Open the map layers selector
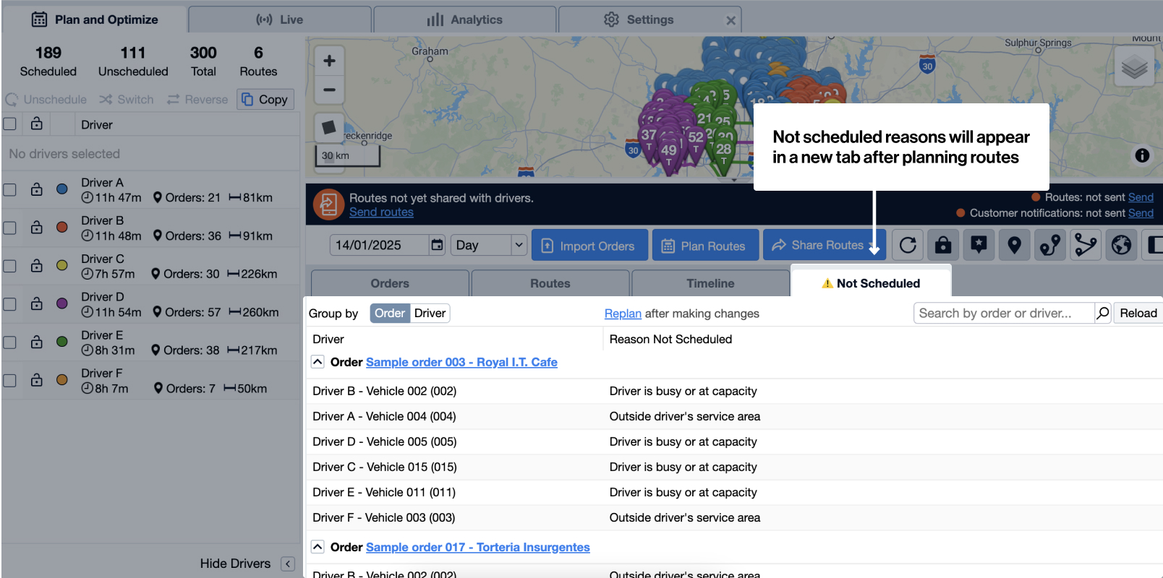 (x=1134, y=68)
